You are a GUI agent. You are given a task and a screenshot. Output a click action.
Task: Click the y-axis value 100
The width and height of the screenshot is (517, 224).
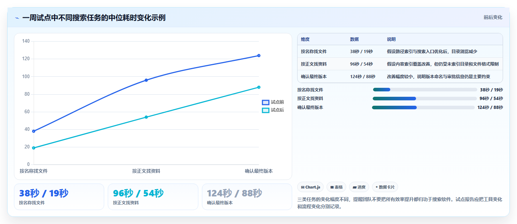click(26, 76)
